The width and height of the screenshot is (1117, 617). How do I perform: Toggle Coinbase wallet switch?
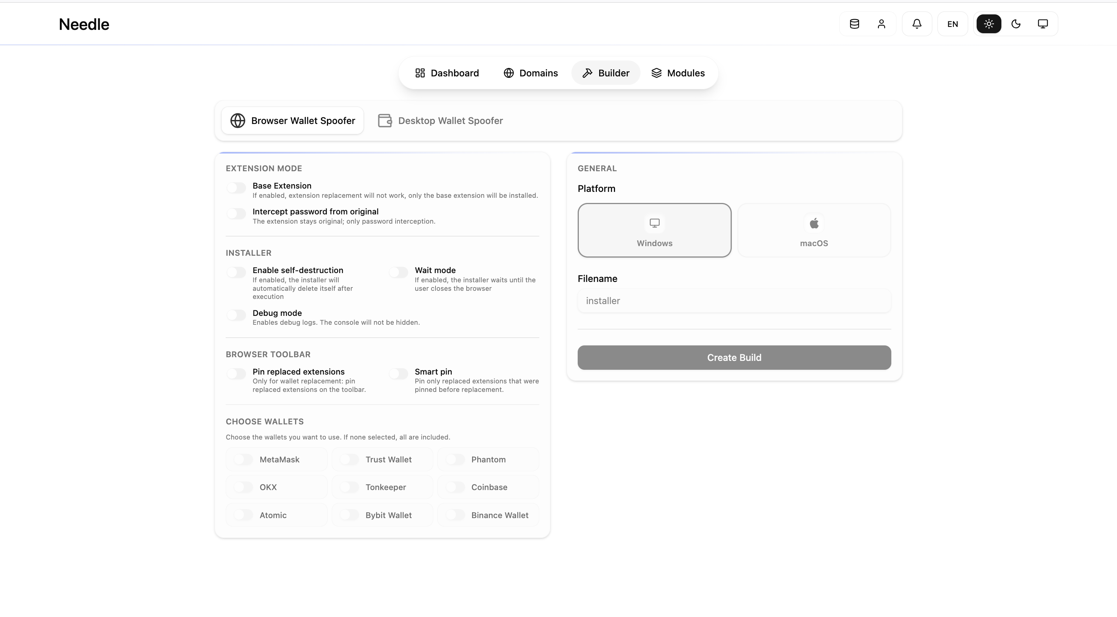455,487
